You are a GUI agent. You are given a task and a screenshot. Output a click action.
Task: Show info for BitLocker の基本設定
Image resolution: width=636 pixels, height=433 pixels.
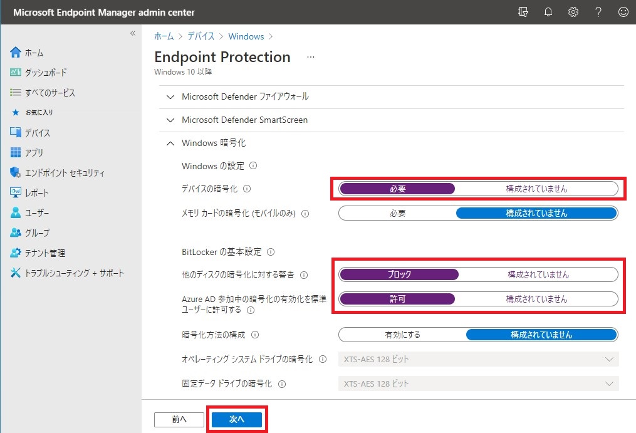(271, 252)
